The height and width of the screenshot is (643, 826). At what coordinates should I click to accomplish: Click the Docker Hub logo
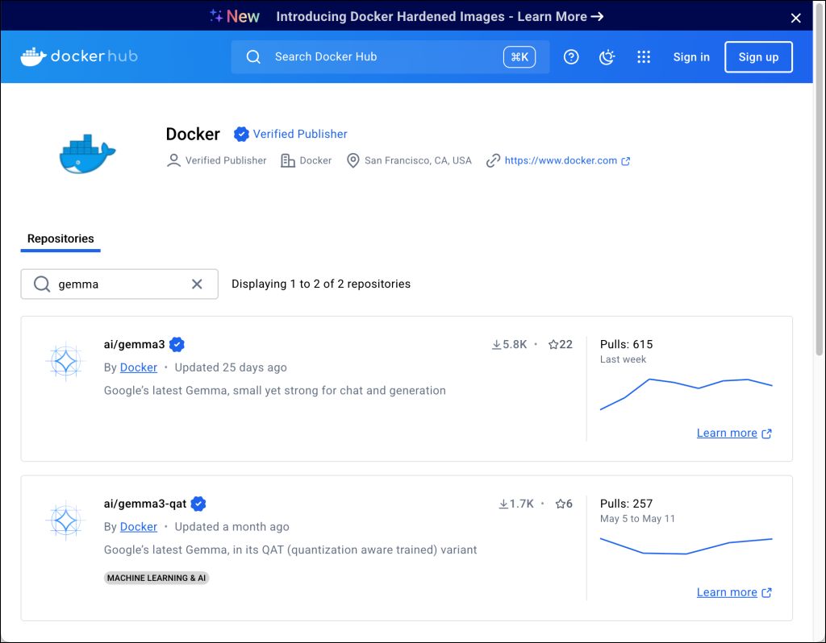point(79,56)
